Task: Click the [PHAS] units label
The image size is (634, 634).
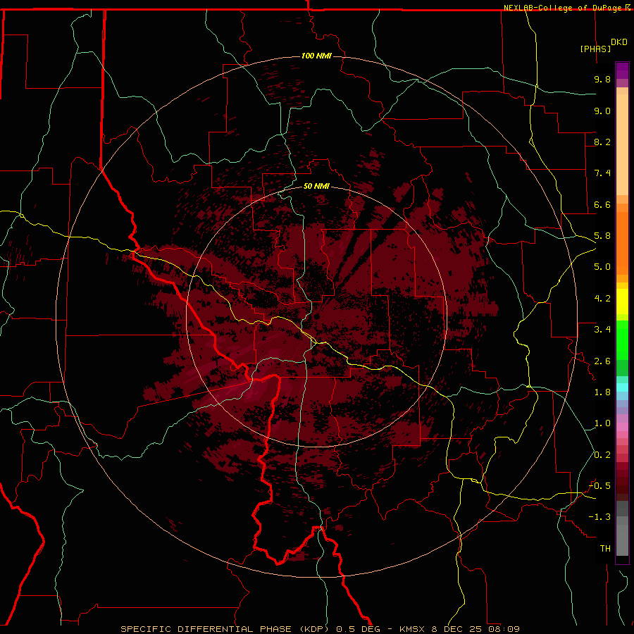Action: coord(595,49)
